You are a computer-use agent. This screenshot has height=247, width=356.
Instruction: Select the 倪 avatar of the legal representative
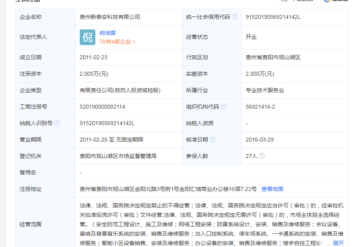coord(88,37)
